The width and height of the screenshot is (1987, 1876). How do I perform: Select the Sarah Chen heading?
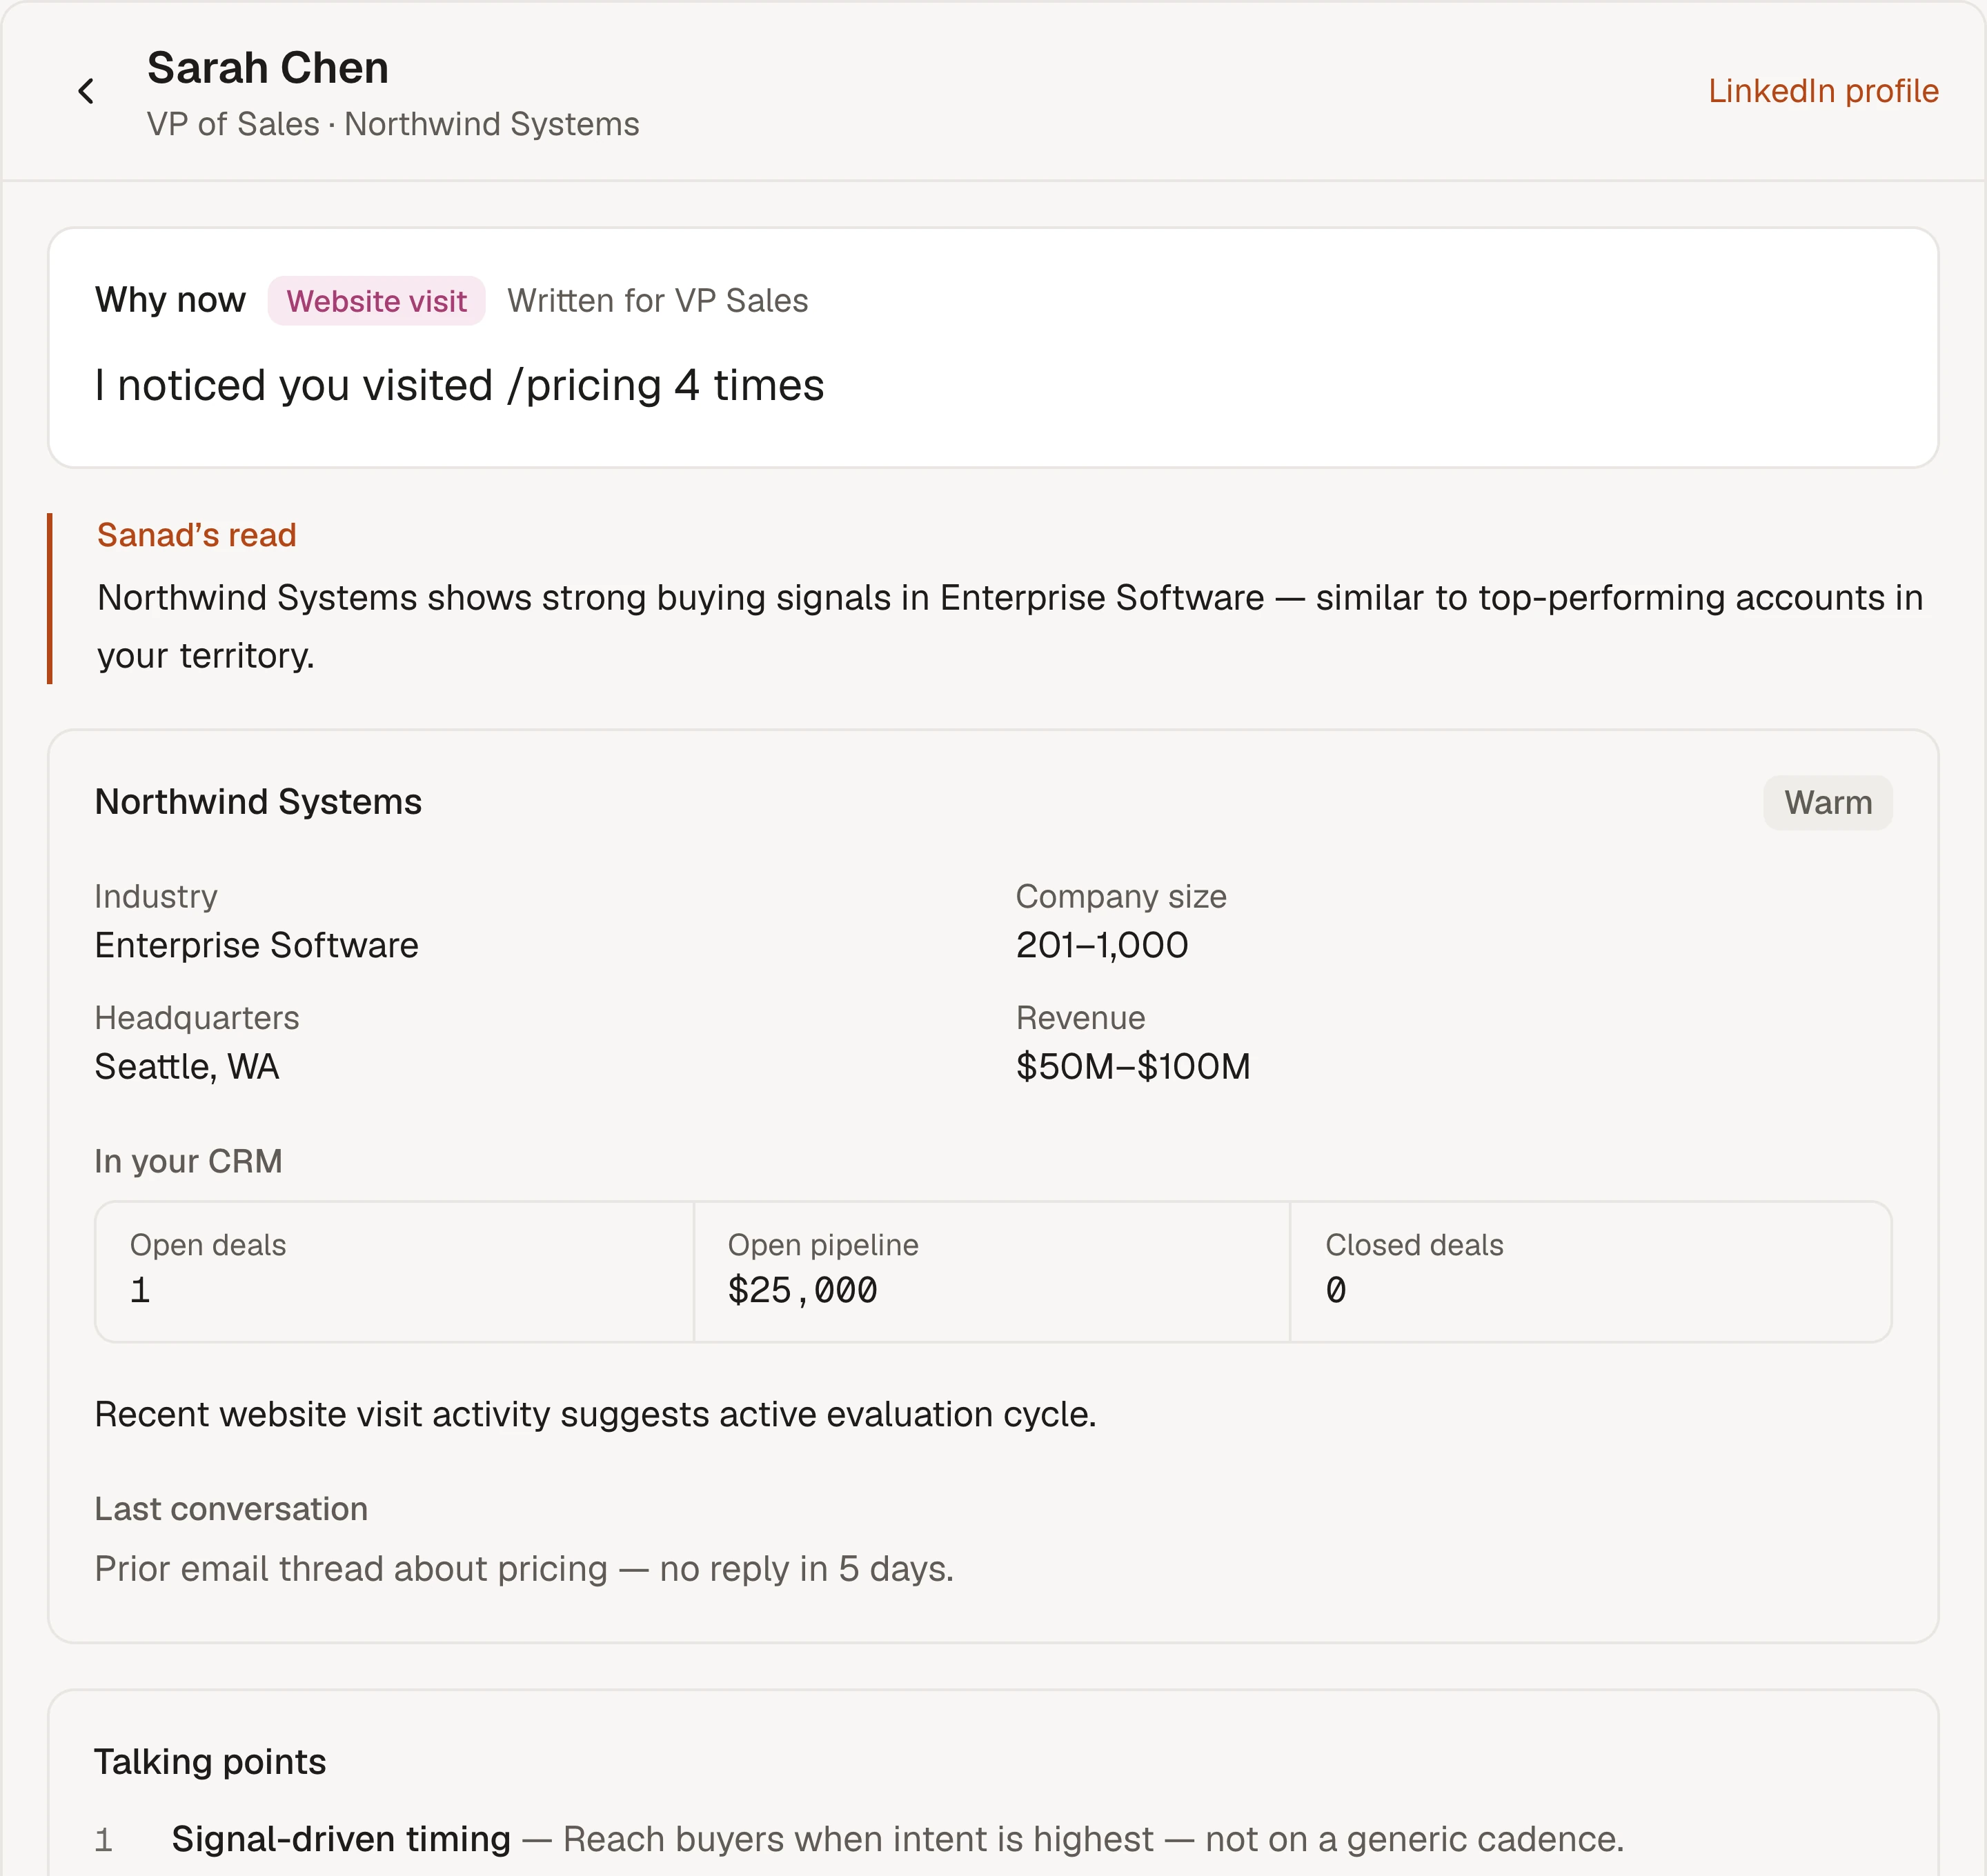[x=268, y=68]
